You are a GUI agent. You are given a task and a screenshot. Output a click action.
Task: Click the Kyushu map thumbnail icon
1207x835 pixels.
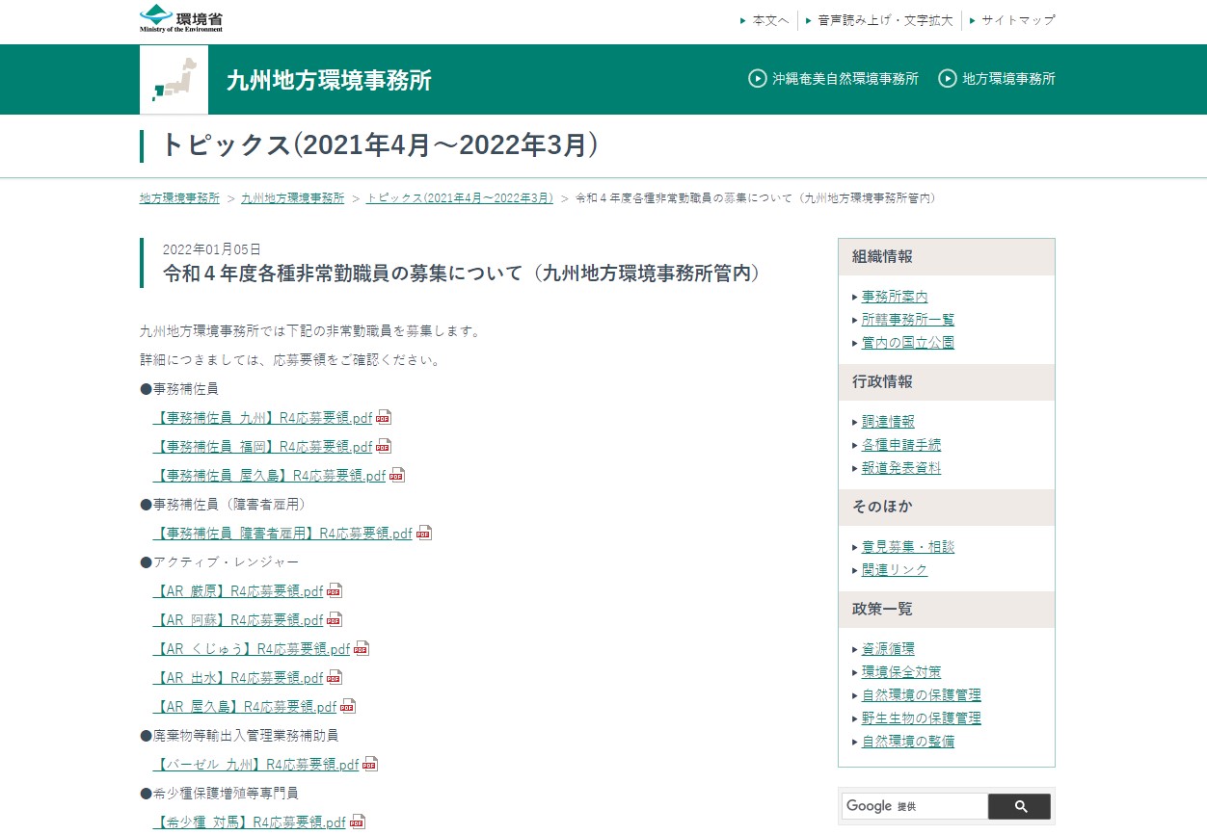click(x=174, y=80)
